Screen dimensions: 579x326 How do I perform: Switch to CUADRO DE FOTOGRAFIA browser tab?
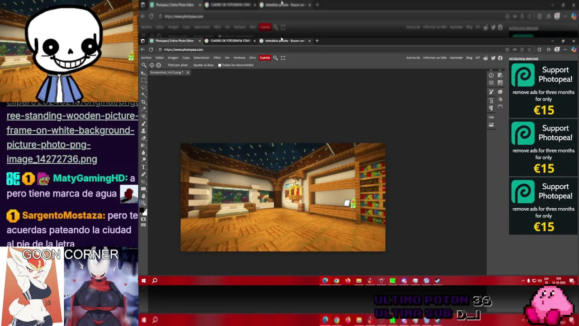[x=230, y=41]
